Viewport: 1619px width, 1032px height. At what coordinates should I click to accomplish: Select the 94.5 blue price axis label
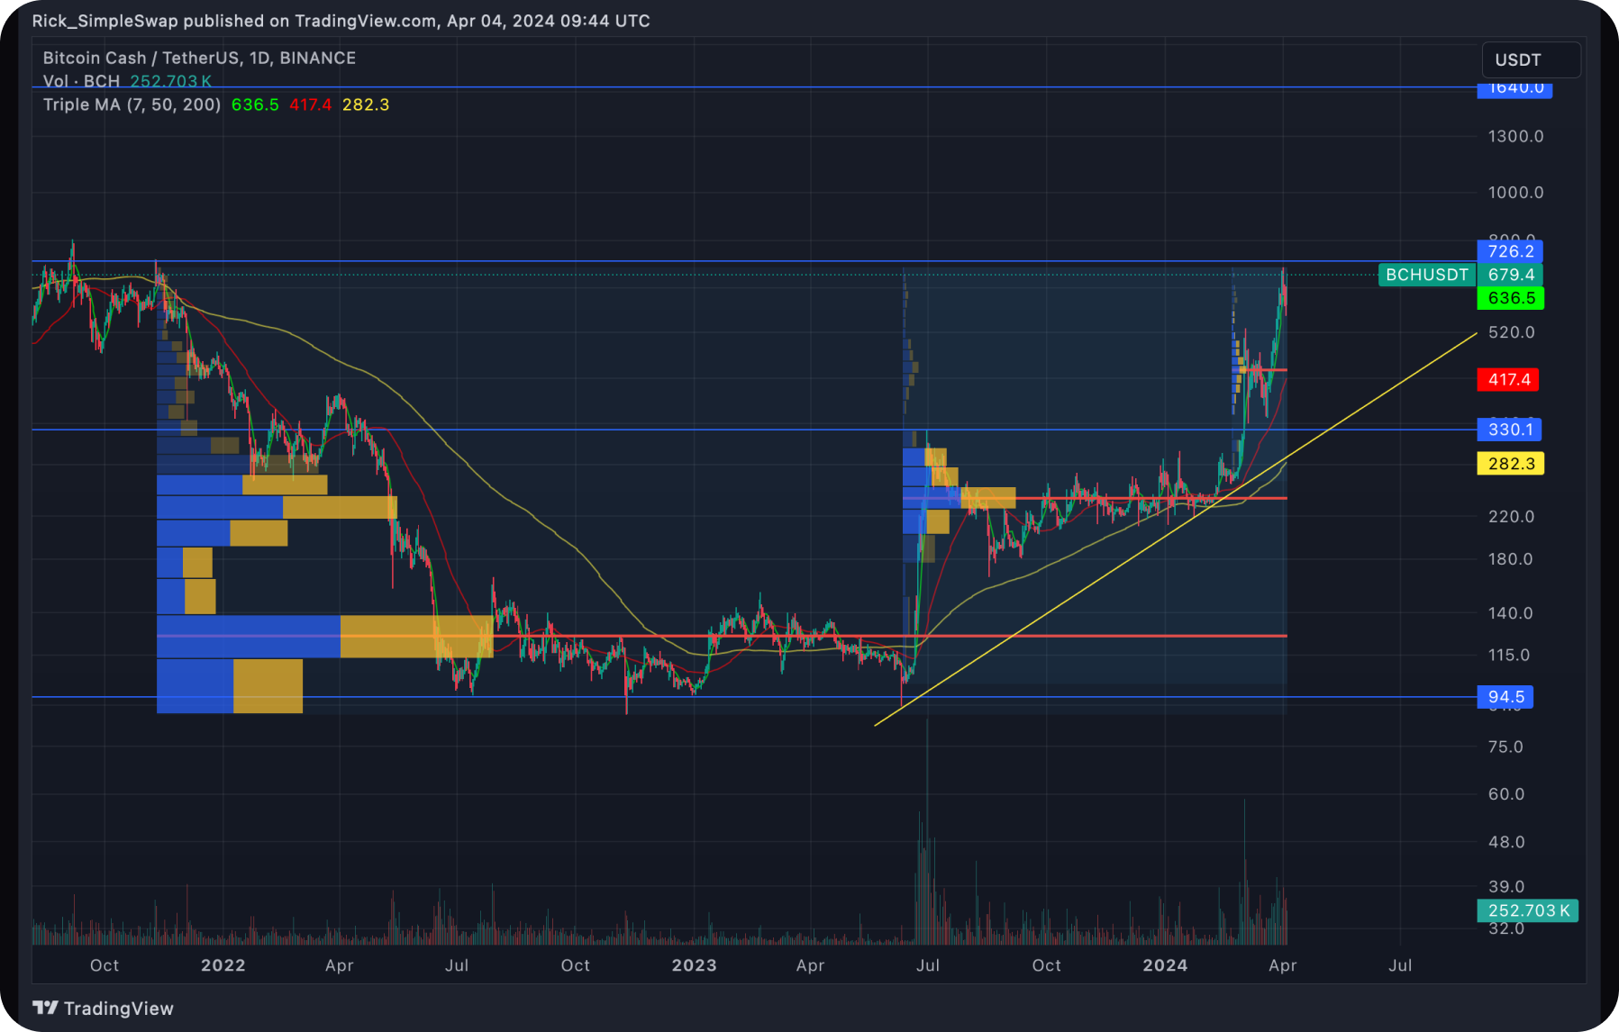click(x=1505, y=697)
